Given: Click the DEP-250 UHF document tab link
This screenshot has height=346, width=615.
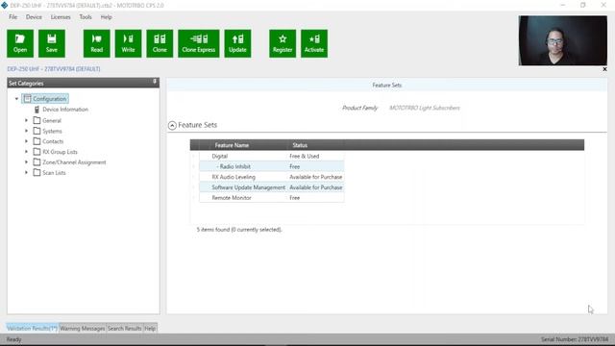Looking at the screenshot, I should (x=54, y=69).
